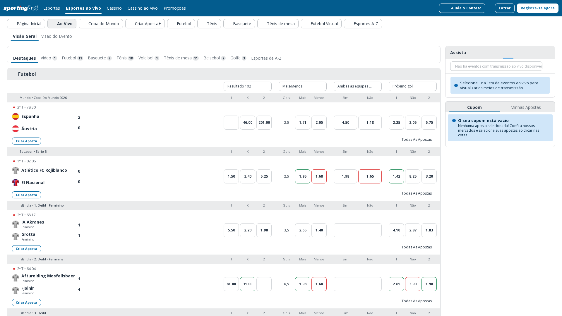
Task: Switch to the Minhas Apostas tab
Action: [x=526, y=107]
